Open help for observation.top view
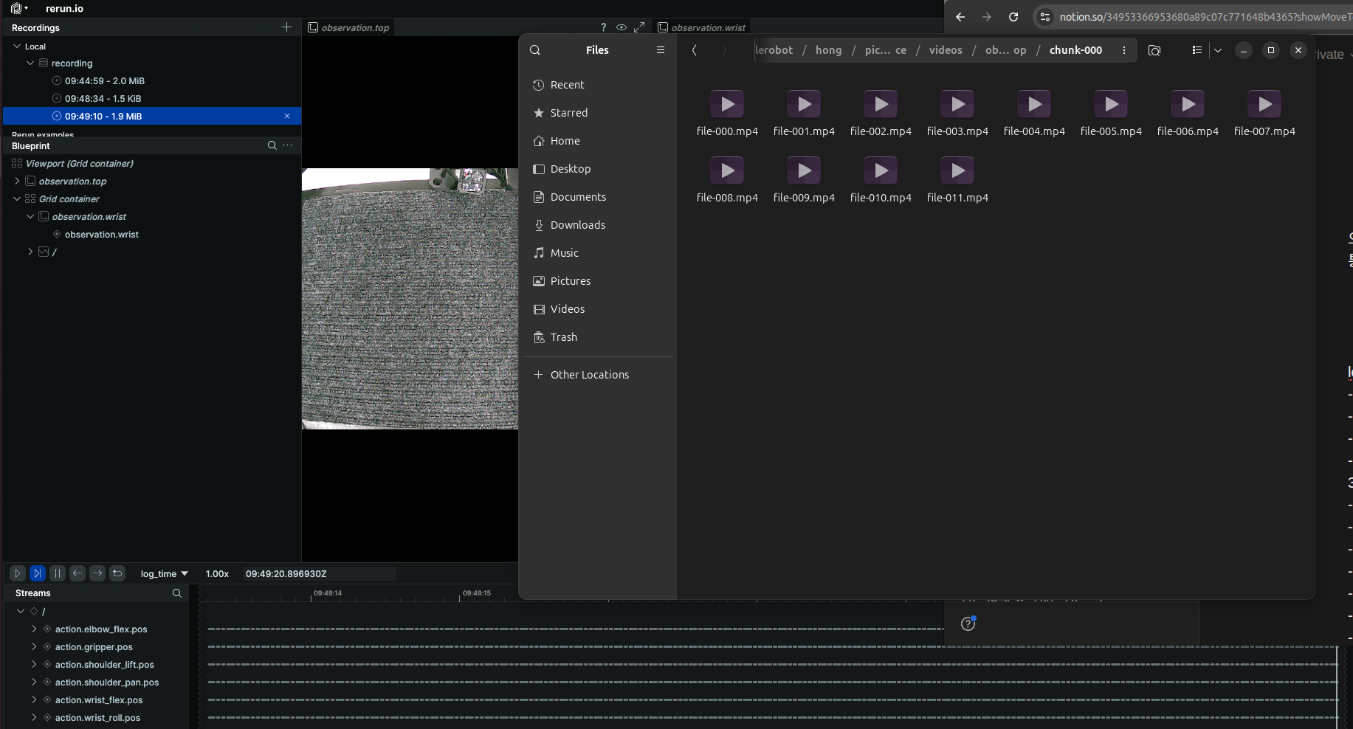The height and width of the screenshot is (729, 1353). pyautogui.click(x=604, y=27)
